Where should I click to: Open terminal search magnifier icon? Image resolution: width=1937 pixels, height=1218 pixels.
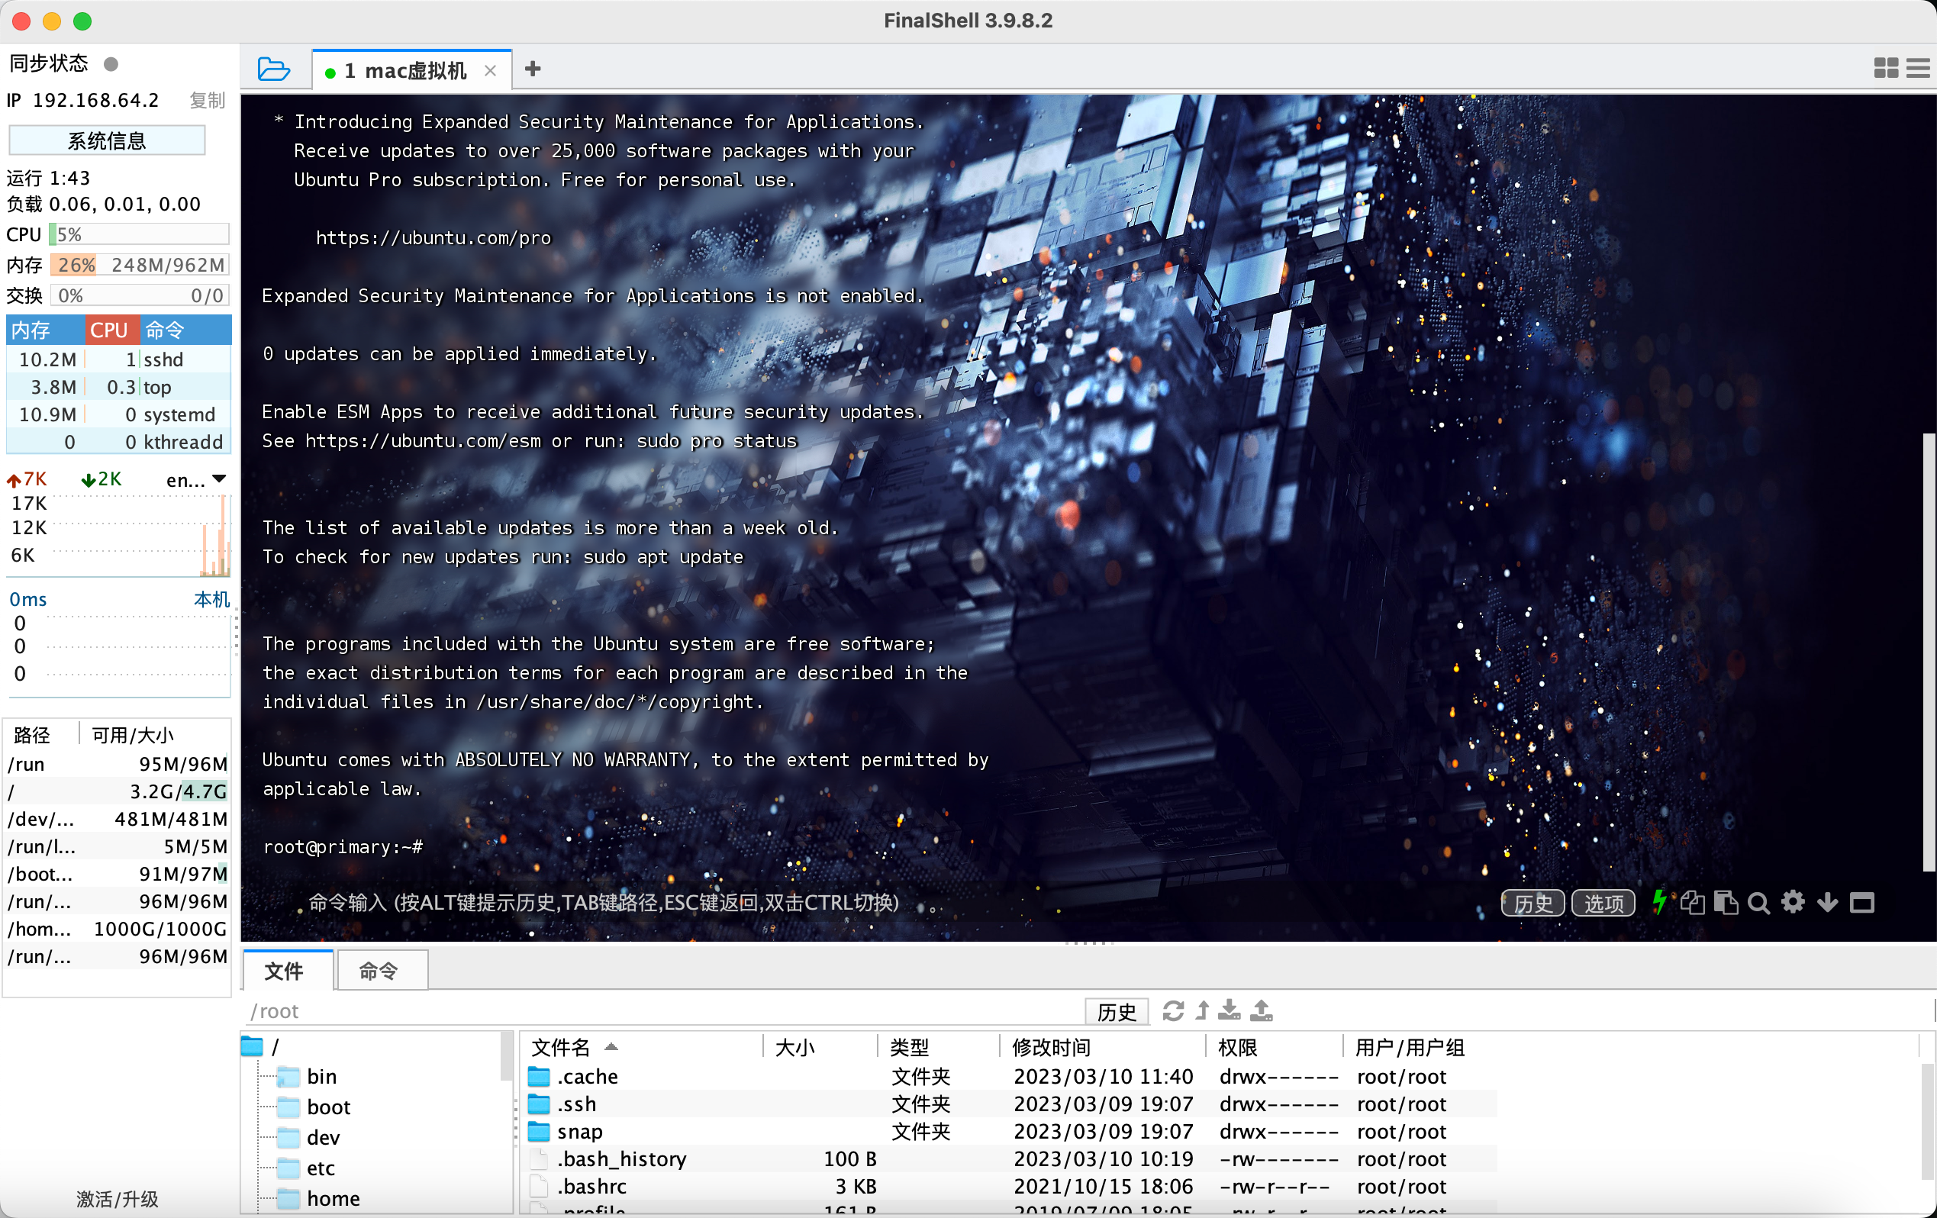(1759, 903)
